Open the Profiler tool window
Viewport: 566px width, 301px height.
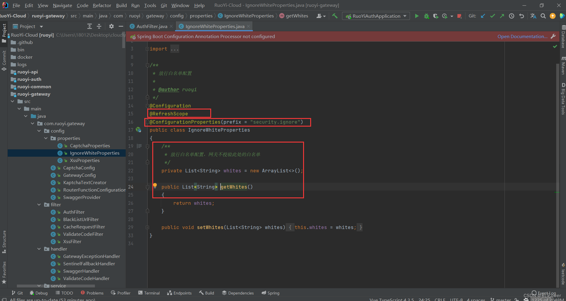[121, 293]
